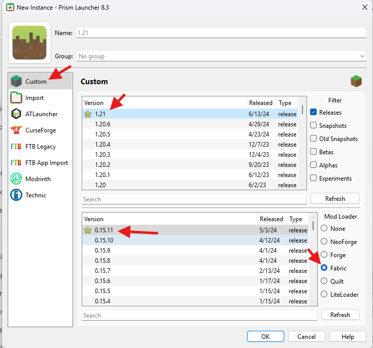
Task: Close the New Instance window
Action: pos(365,8)
